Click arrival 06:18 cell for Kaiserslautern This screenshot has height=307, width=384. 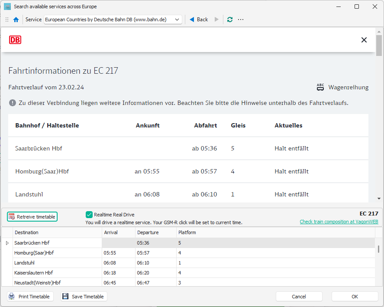[x=119, y=273]
